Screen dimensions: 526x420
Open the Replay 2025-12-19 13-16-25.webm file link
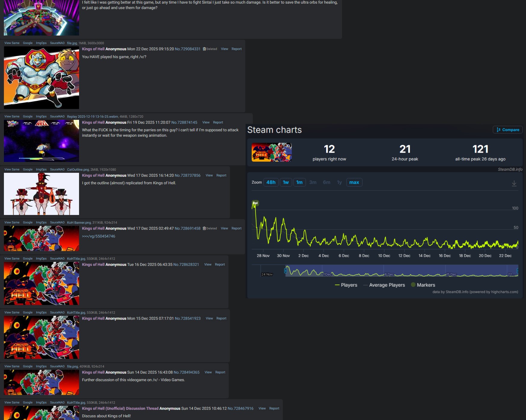[93, 117]
